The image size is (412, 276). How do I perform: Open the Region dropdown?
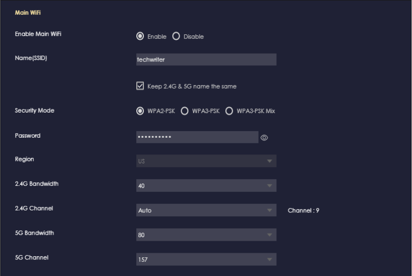pos(206,161)
